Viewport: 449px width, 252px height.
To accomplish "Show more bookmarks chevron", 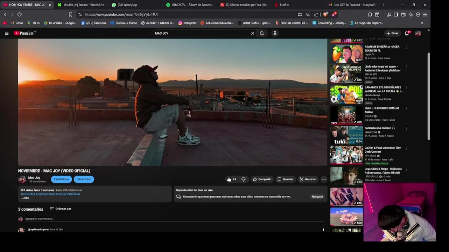I will click(x=422, y=23).
